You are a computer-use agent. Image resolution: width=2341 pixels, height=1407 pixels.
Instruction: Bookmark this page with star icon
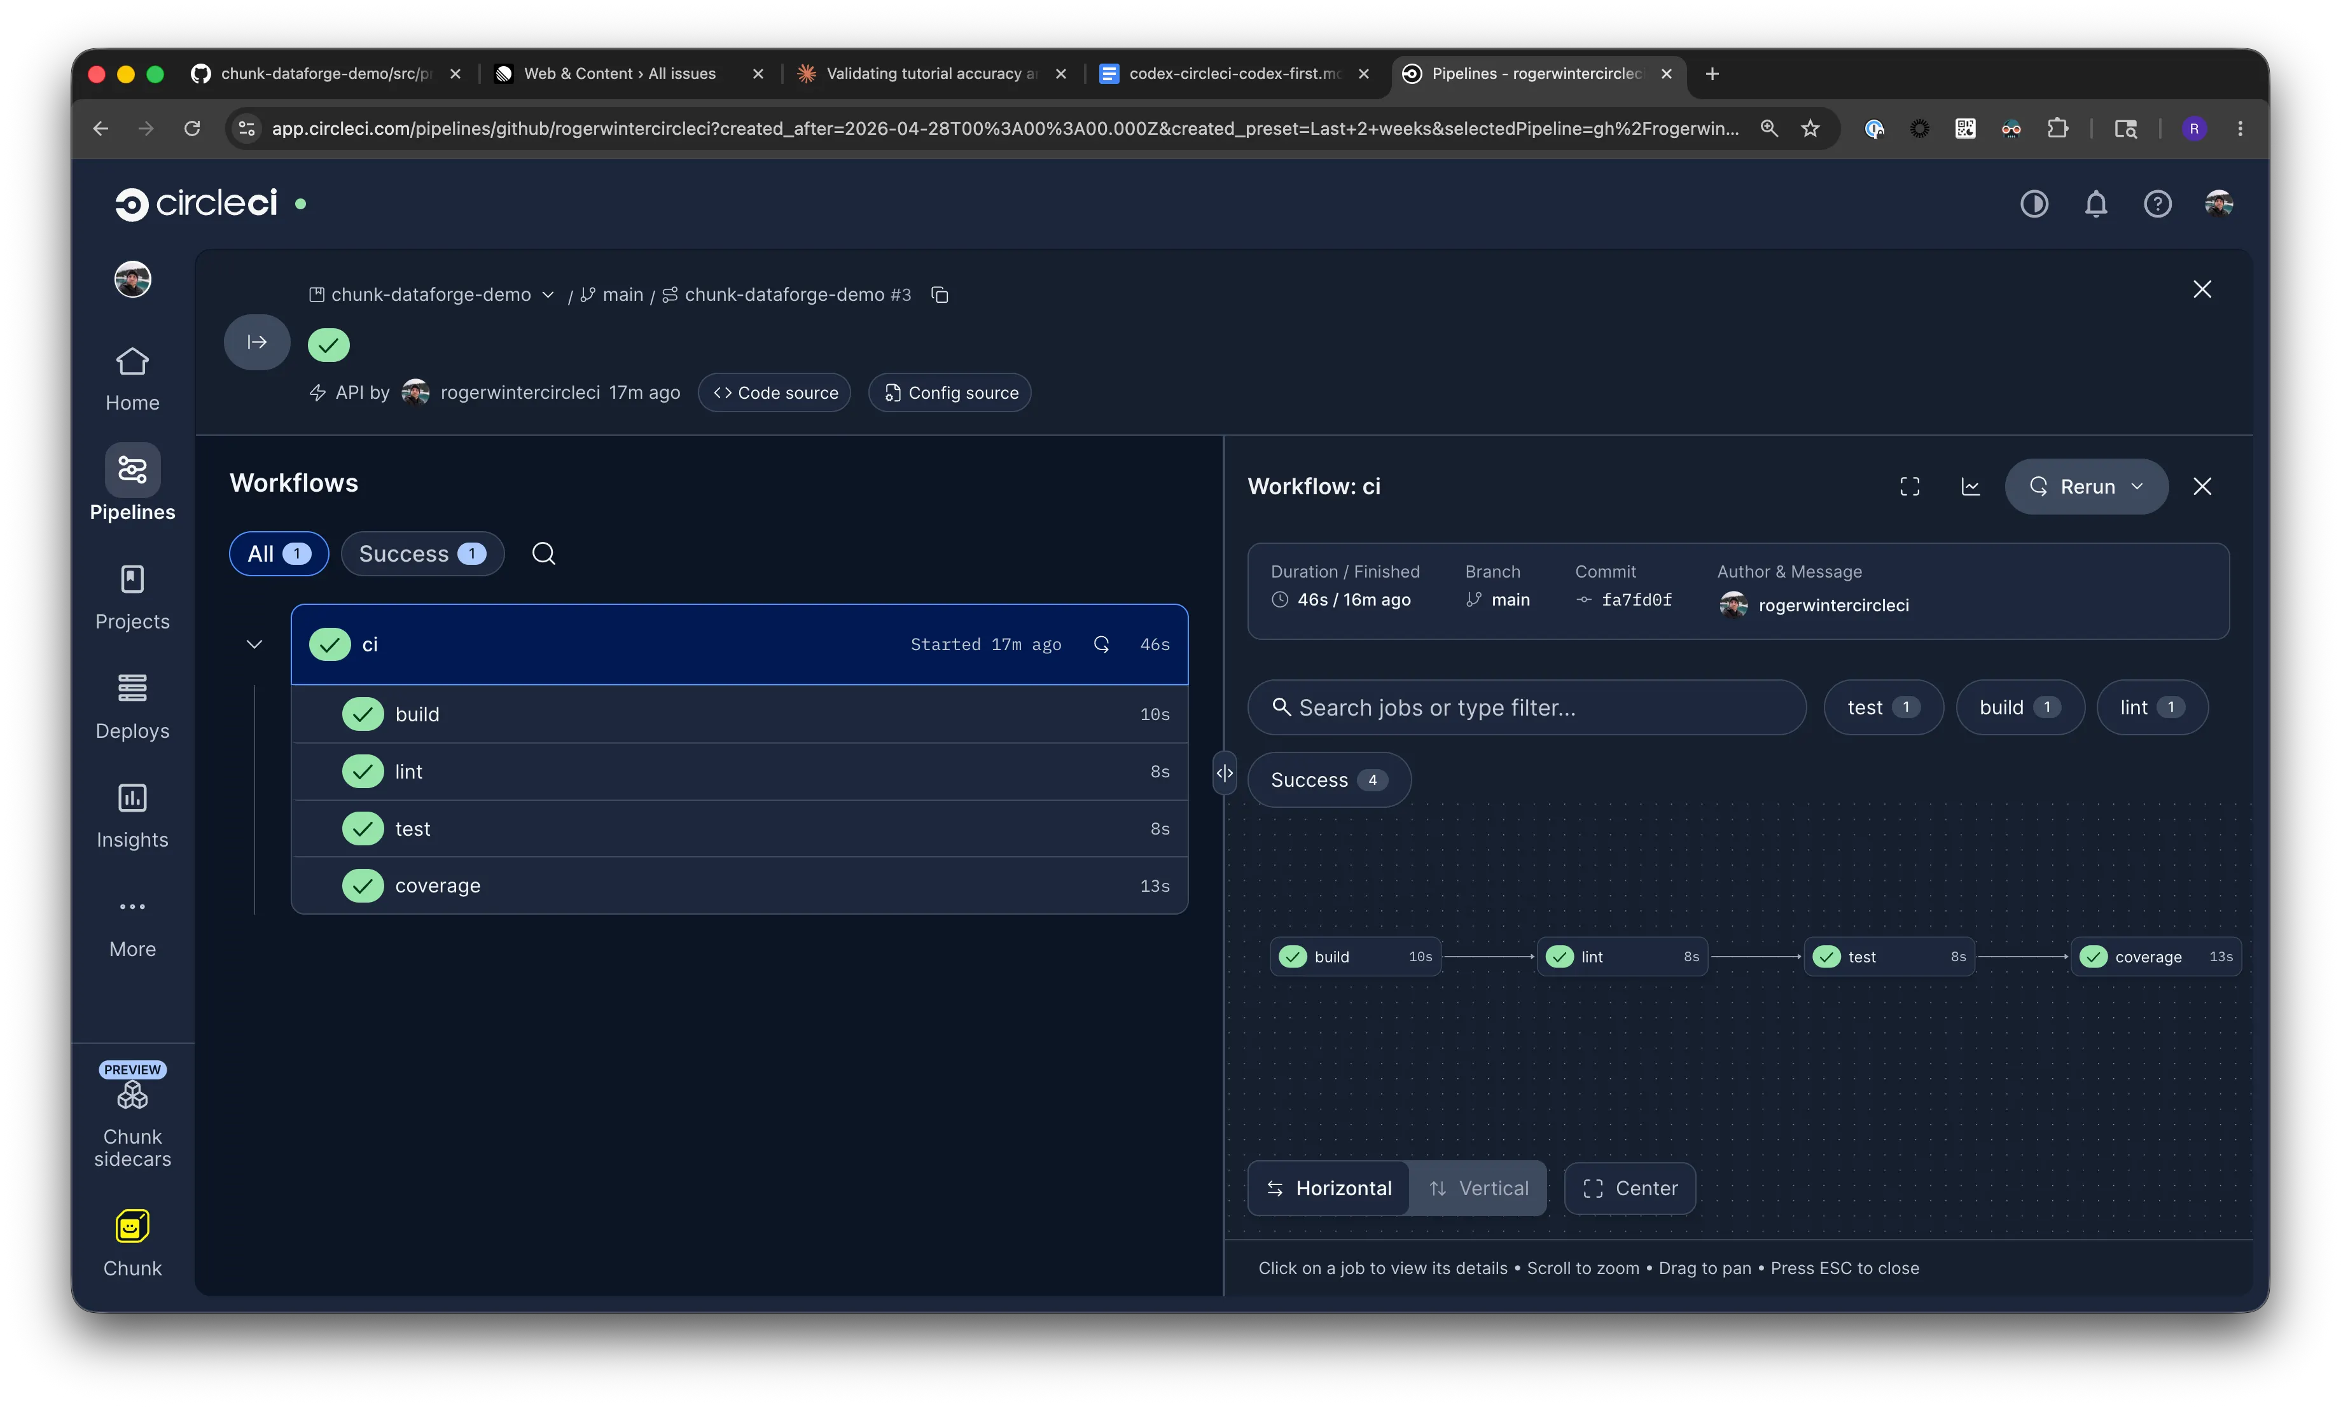pos(1810,128)
